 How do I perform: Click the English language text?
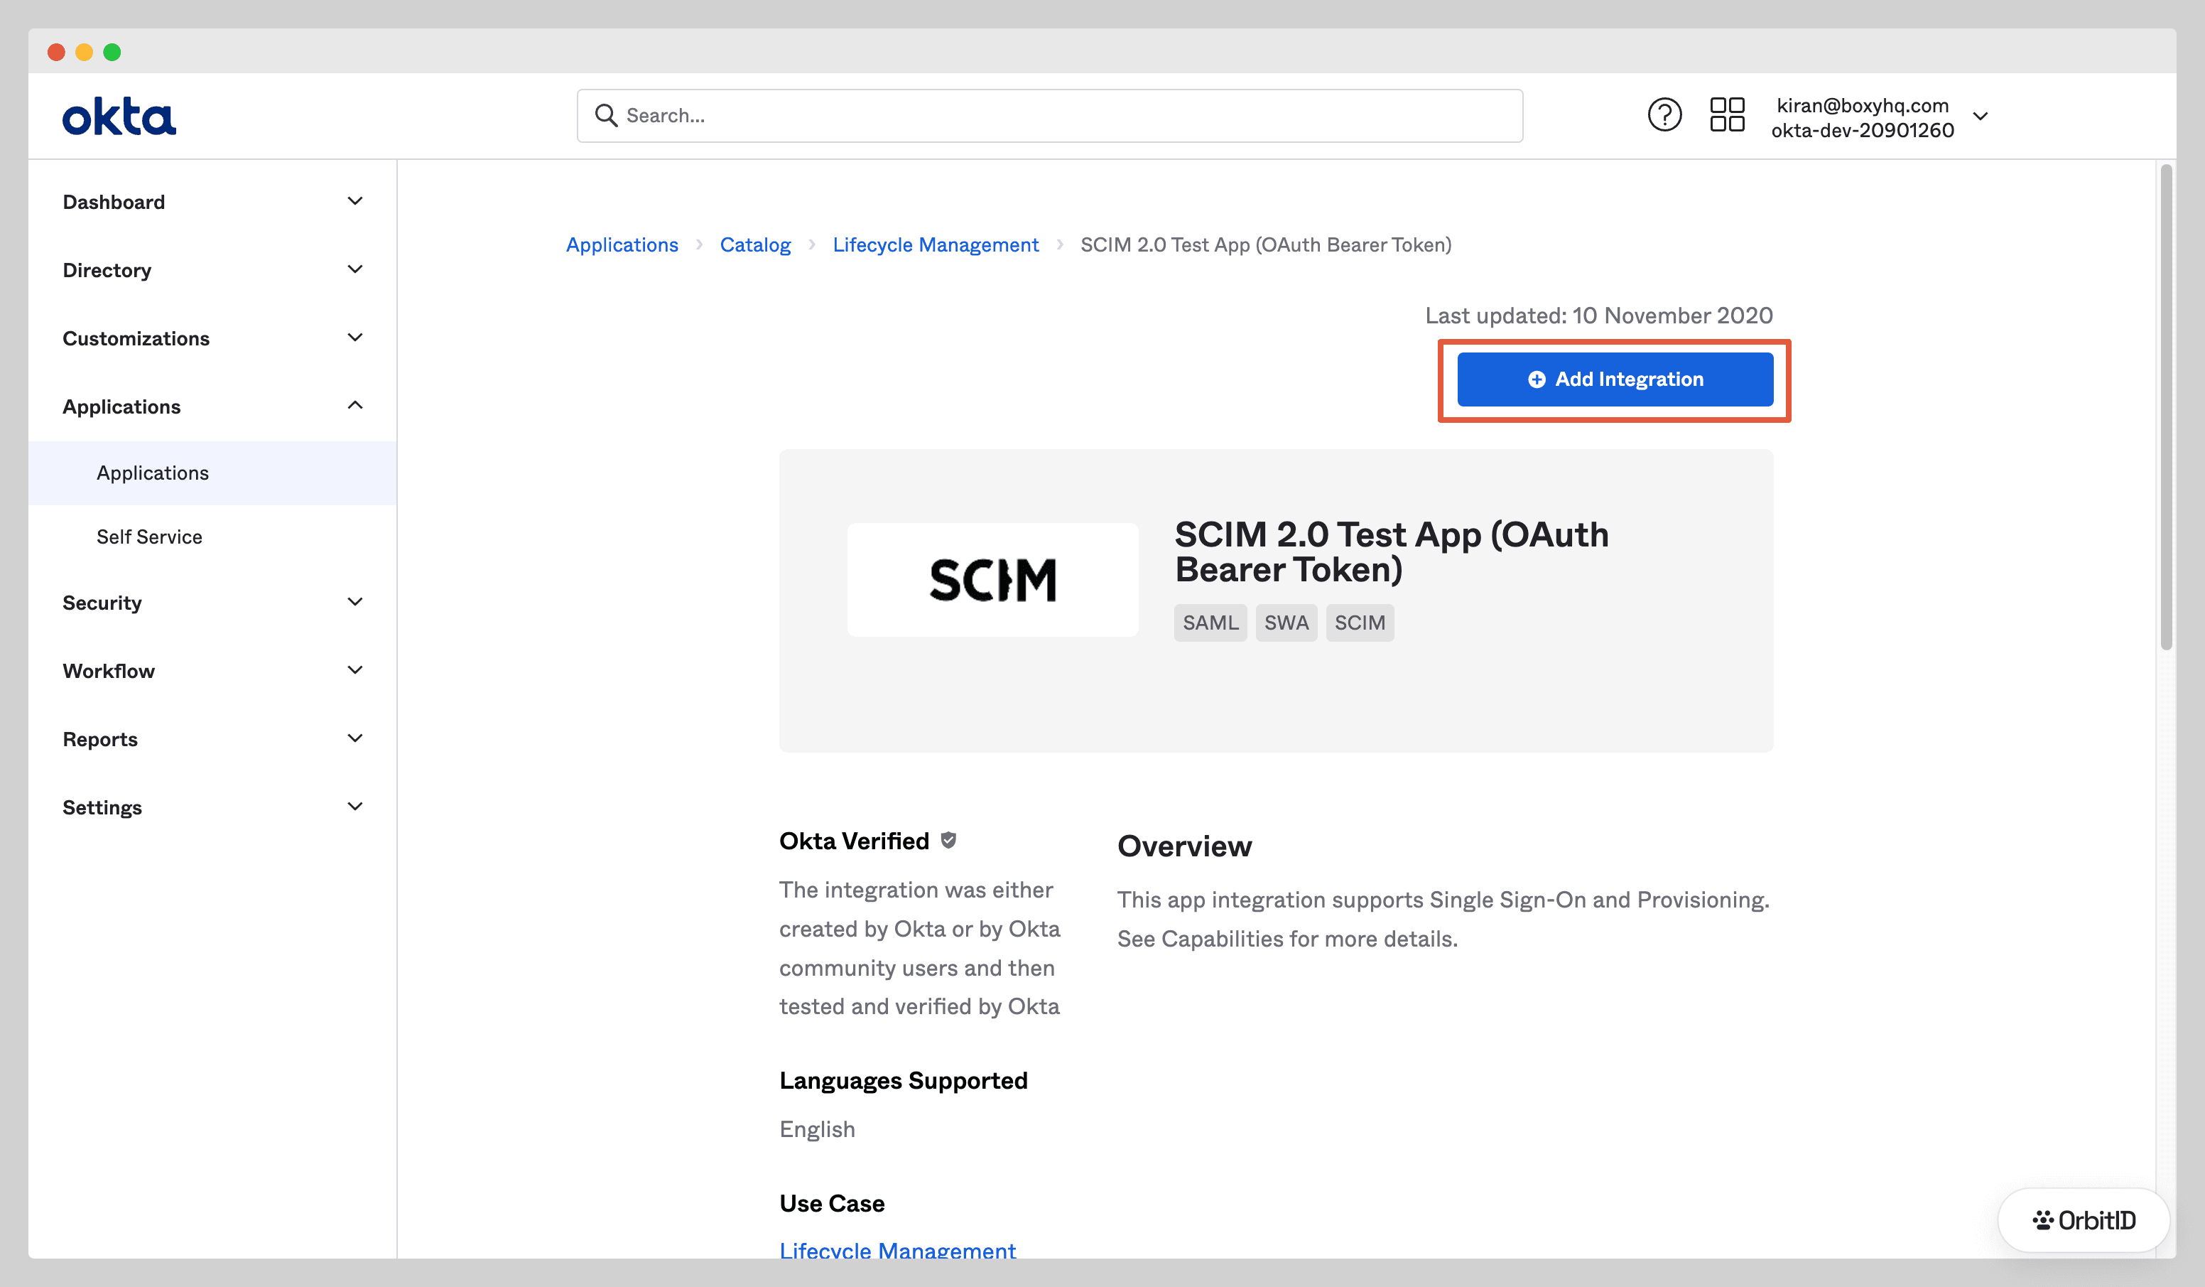(817, 1129)
